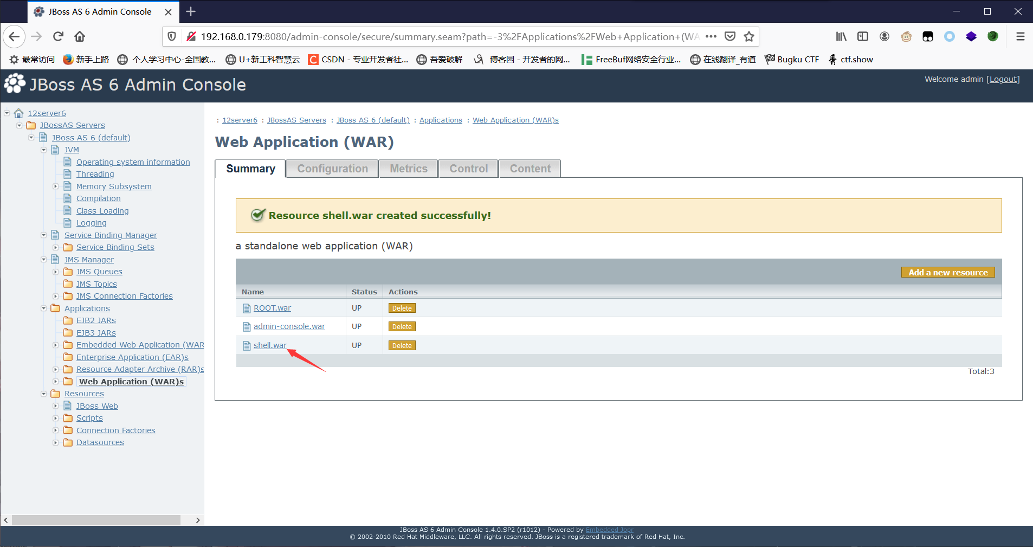
Task: Click Applications in the breadcrumb trail
Action: pyautogui.click(x=441, y=120)
